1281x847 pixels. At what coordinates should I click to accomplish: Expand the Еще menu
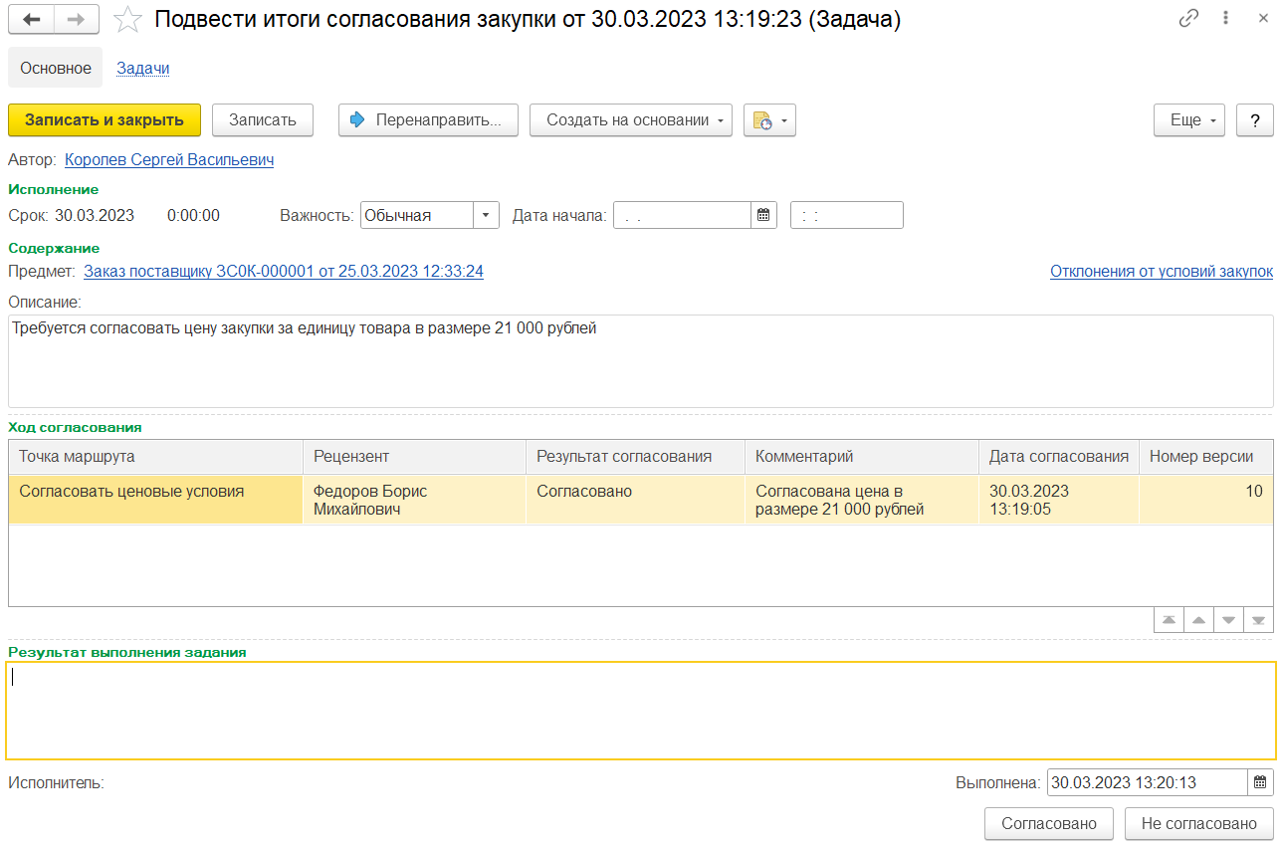tap(1190, 119)
